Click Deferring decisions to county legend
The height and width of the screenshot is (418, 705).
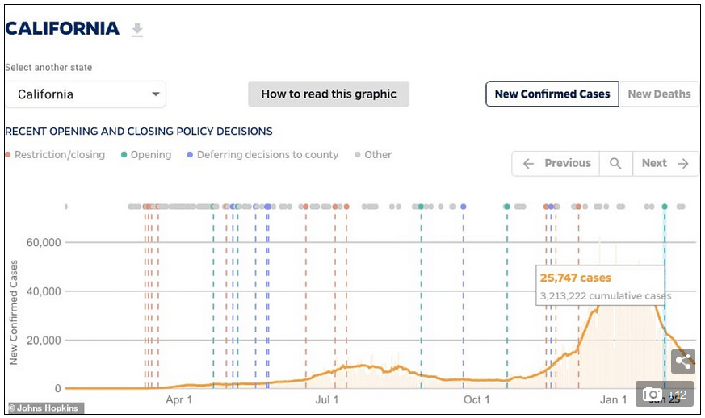point(262,155)
